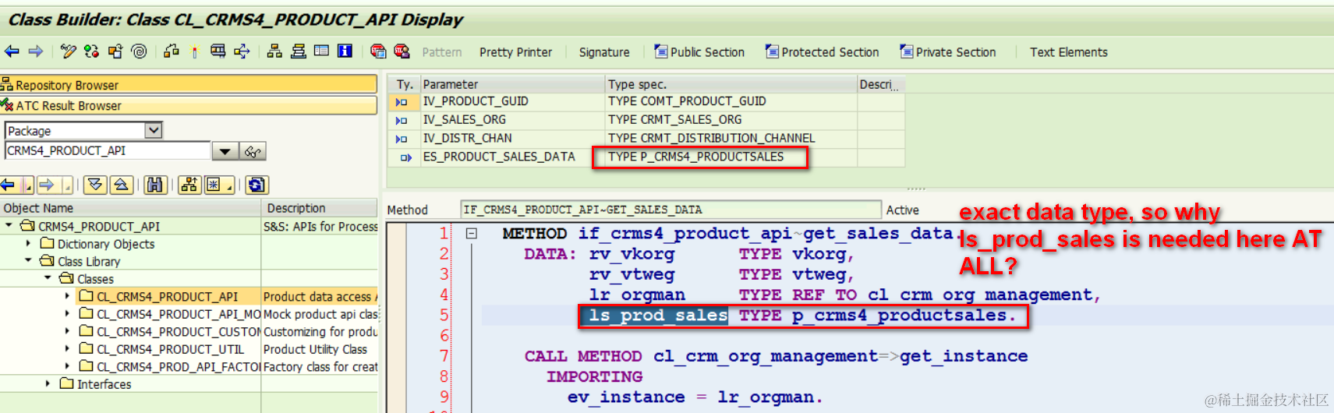The image size is (1334, 413).
Task: Click the greyed Pattern button
Action: click(x=442, y=52)
